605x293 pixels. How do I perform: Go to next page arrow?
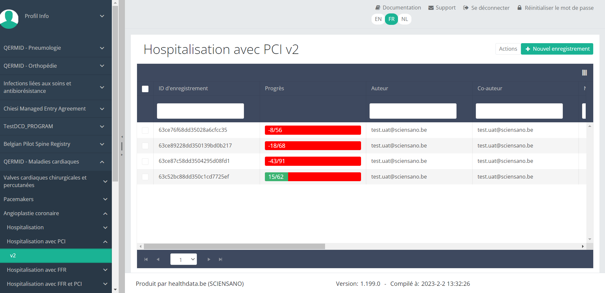[x=209, y=259]
